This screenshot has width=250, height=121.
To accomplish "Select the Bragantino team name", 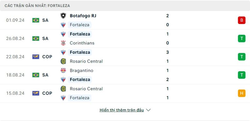I will point(82,71).
